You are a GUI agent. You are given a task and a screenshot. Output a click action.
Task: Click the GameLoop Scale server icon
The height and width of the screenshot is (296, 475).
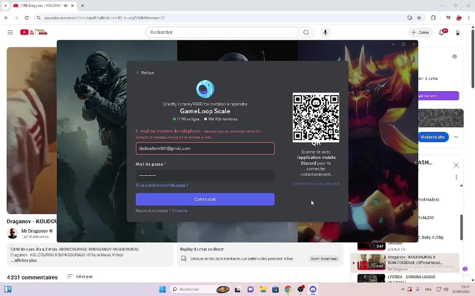205,89
